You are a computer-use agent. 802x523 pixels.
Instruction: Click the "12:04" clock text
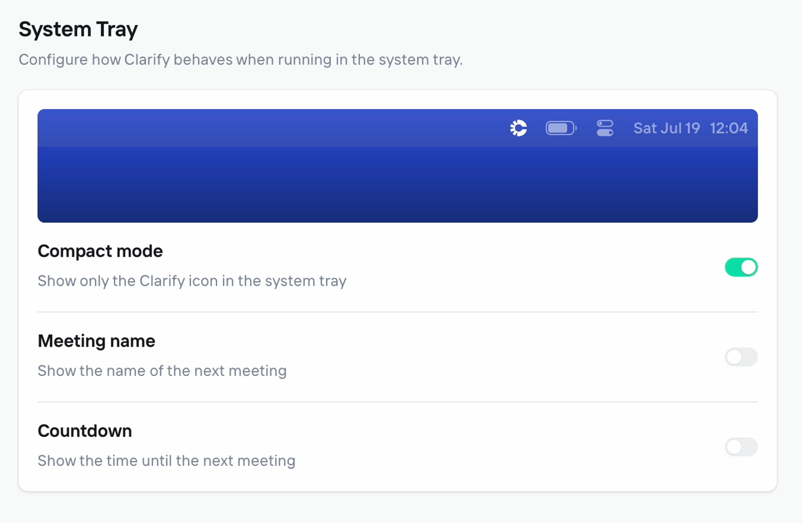(729, 128)
